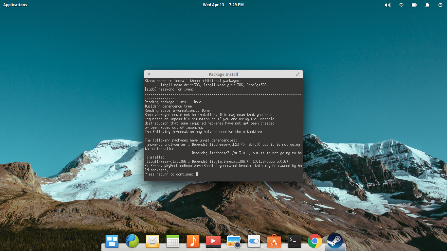This screenshot has height=251, width=447.
Task: Click the 'gnome-control-center' package name
Action: tap(166, 144)
